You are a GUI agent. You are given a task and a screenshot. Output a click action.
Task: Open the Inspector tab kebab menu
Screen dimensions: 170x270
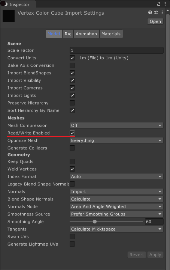(165, 4)
